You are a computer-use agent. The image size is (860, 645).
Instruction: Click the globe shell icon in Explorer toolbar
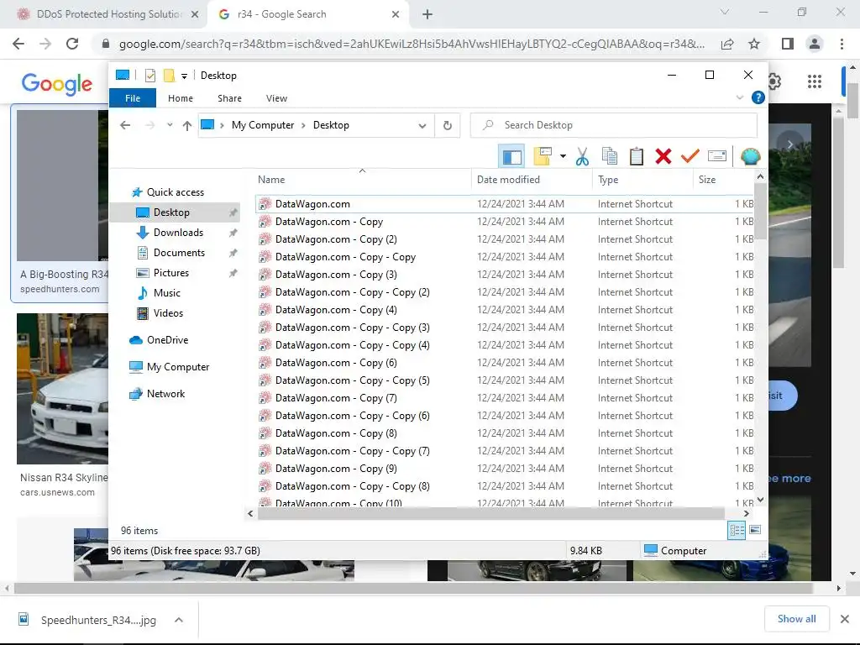[750, 157]
